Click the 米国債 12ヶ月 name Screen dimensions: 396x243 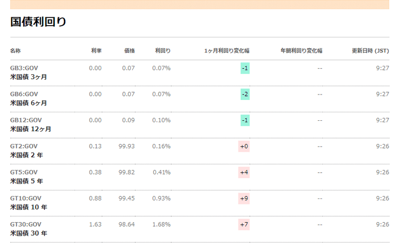click(x=31, y=129)
